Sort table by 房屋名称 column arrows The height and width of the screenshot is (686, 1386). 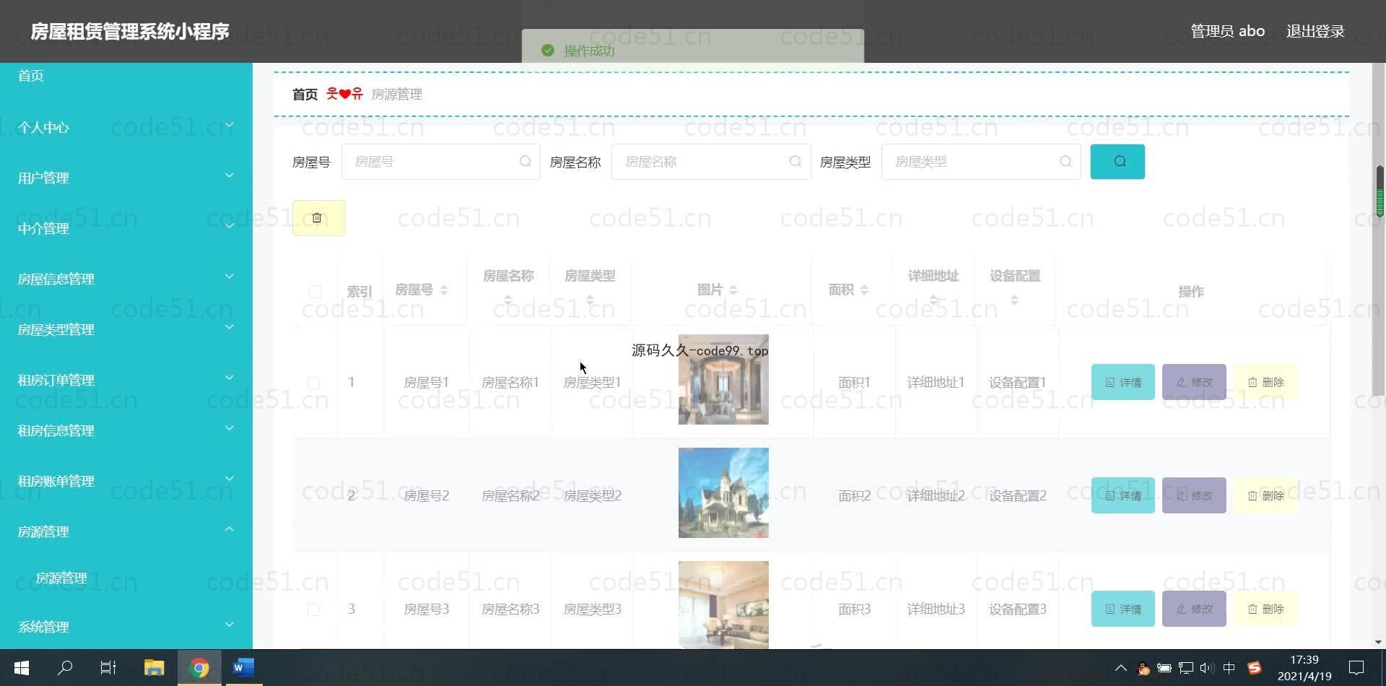point(508,300)
